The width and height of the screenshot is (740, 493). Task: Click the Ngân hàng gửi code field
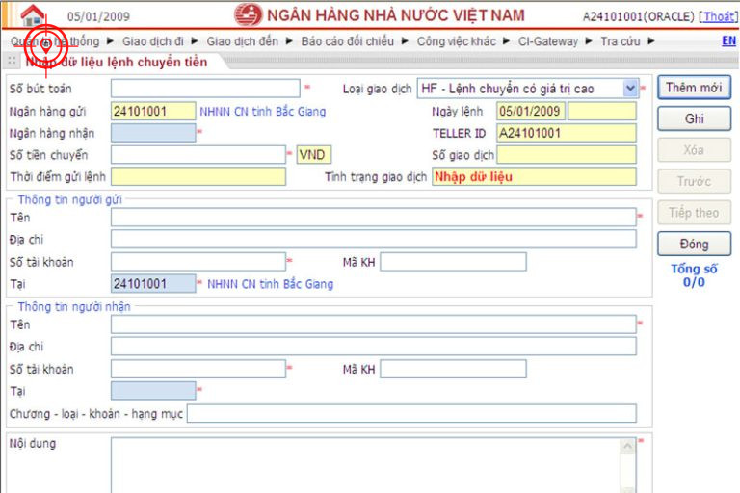click(x=153, y=112)
